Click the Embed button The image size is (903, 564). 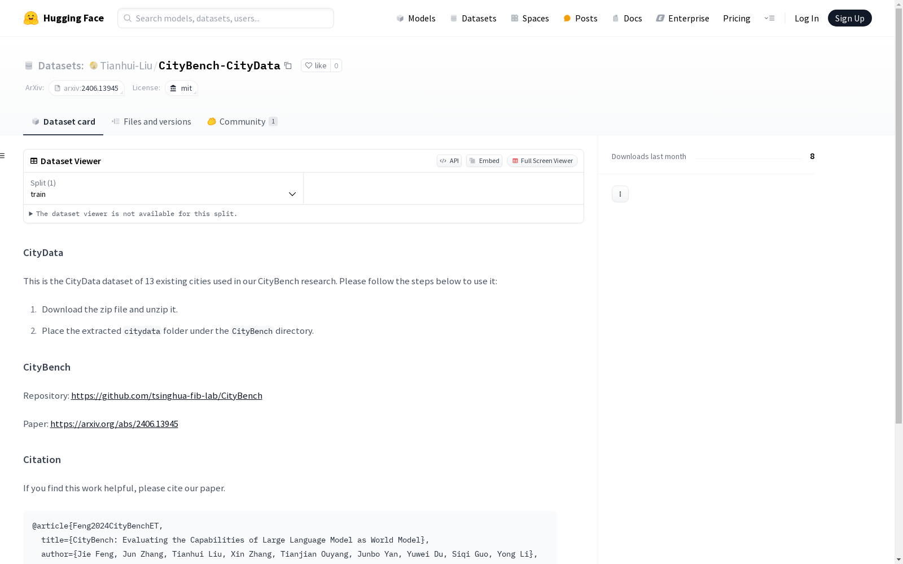click(484, 161)
